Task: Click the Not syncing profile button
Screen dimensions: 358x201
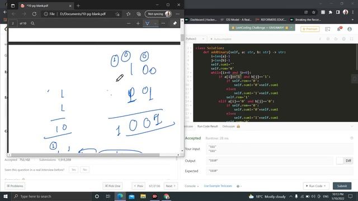Action: (x=158, y=14)
